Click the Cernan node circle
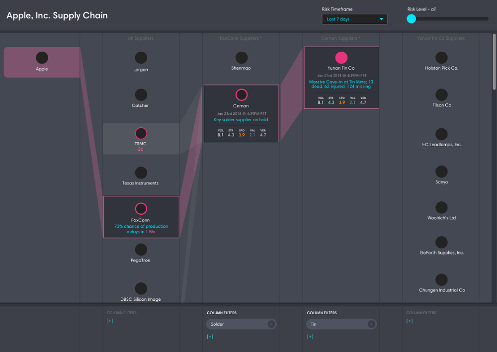 [x=241, y=95]
